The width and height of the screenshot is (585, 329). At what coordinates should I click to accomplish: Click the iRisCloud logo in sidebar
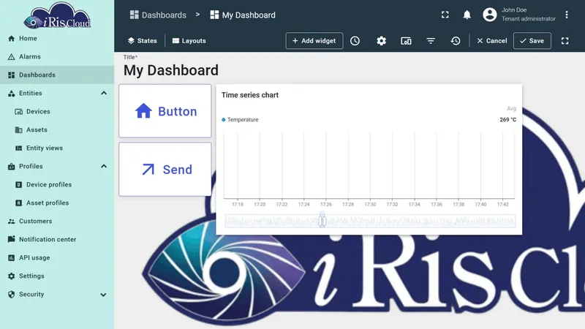(x=57, y=15)
